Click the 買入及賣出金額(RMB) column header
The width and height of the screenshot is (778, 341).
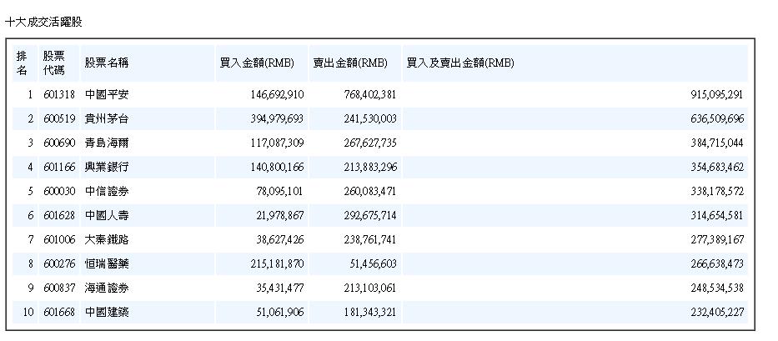tap(460, 63)
